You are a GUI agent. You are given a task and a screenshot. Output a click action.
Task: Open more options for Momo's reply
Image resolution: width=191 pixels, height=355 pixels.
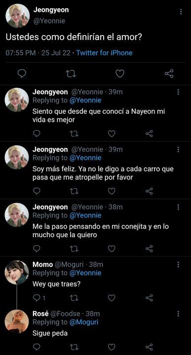(178, 264)
